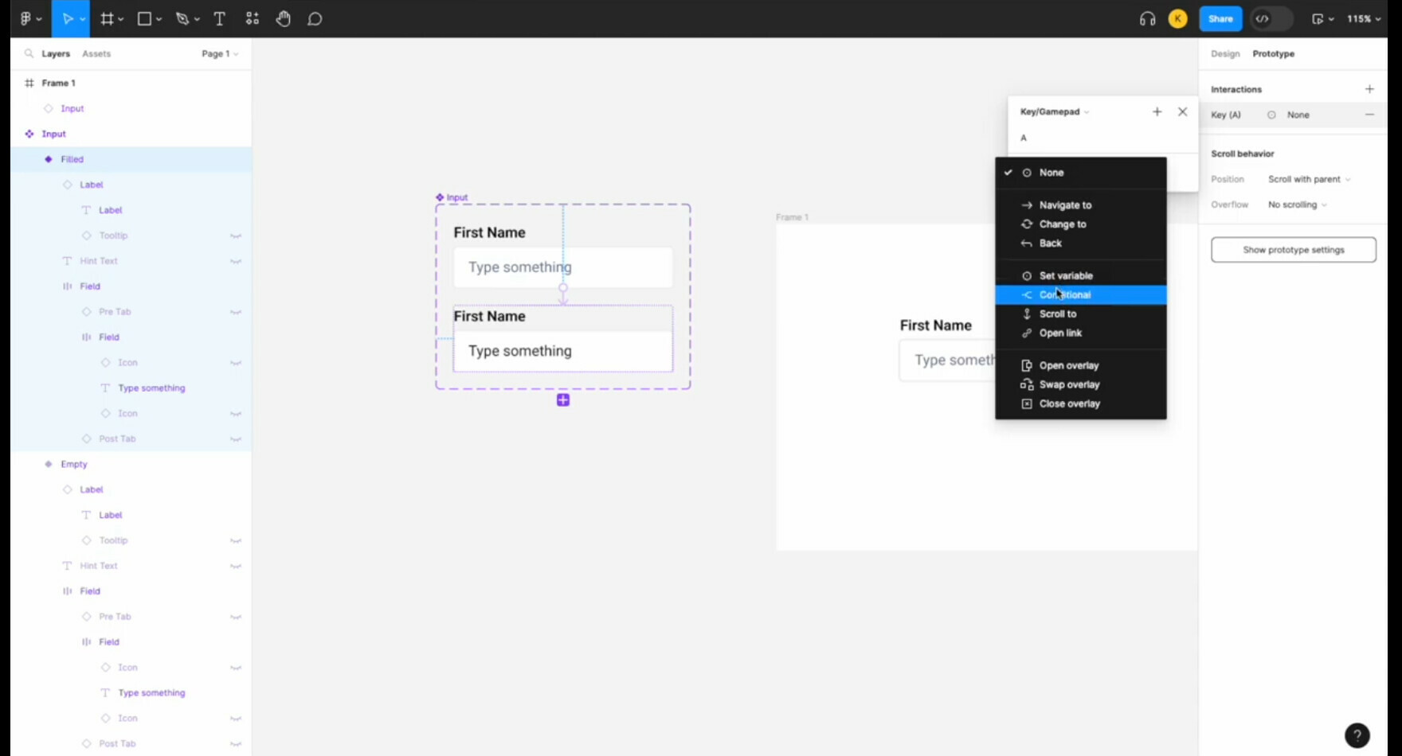This screenshot has width=1402, height=756.
Task: Choose Navigate to action
Action: pos(1081,205)
